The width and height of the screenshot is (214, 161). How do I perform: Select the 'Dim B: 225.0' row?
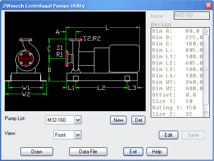[177, 37]
